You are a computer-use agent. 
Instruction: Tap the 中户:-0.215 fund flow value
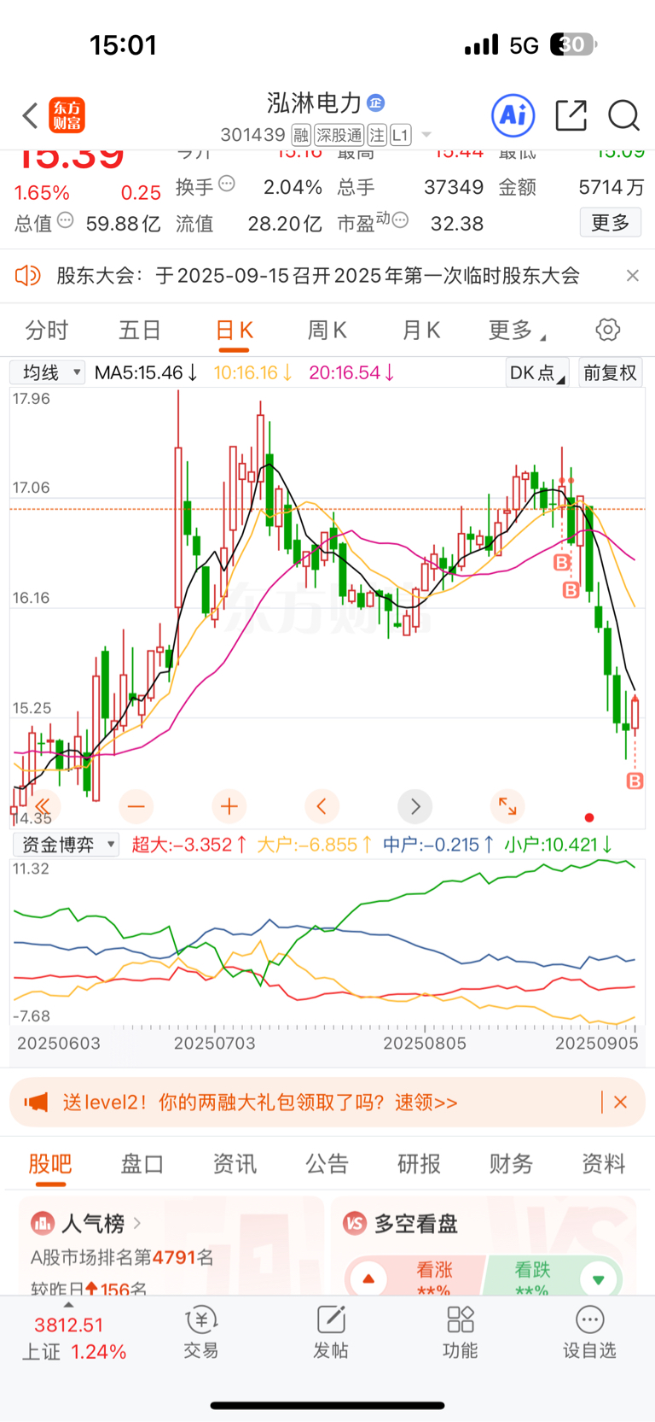click(438, 845)
